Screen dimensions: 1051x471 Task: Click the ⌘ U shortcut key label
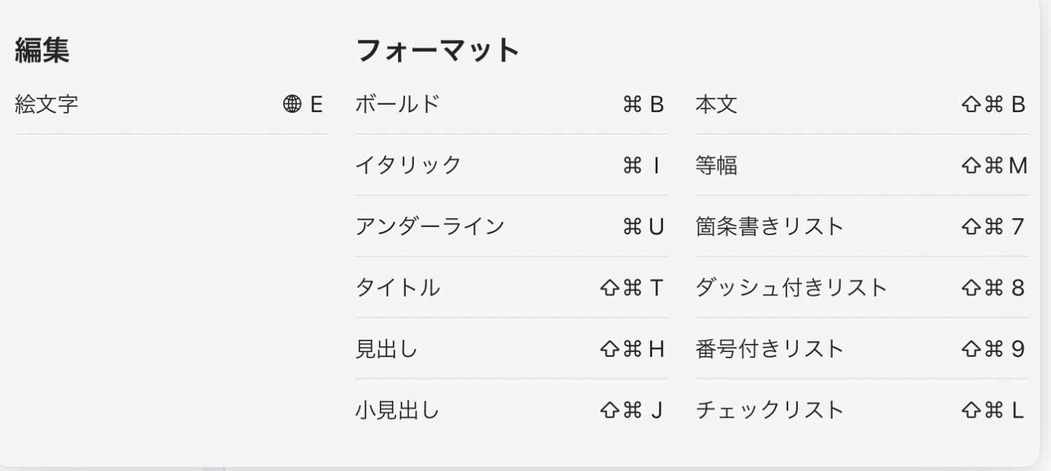pyautogui.click(x=643, y=226)
